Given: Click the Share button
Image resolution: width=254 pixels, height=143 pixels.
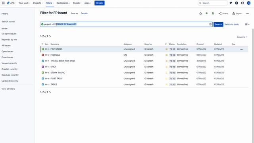Looking at the screenshot, I should point(223,14).
